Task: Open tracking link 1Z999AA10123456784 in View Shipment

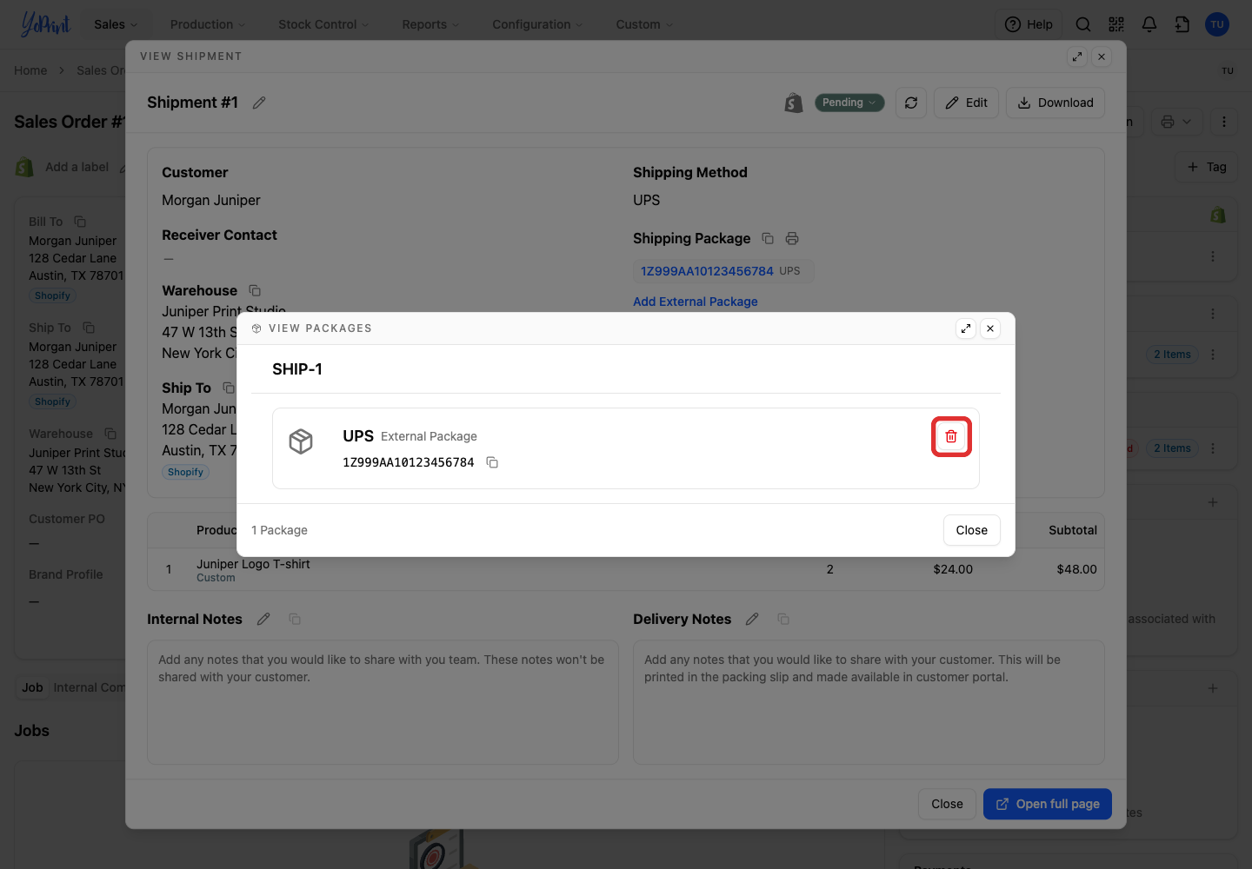Action: (x=707, y=271)
